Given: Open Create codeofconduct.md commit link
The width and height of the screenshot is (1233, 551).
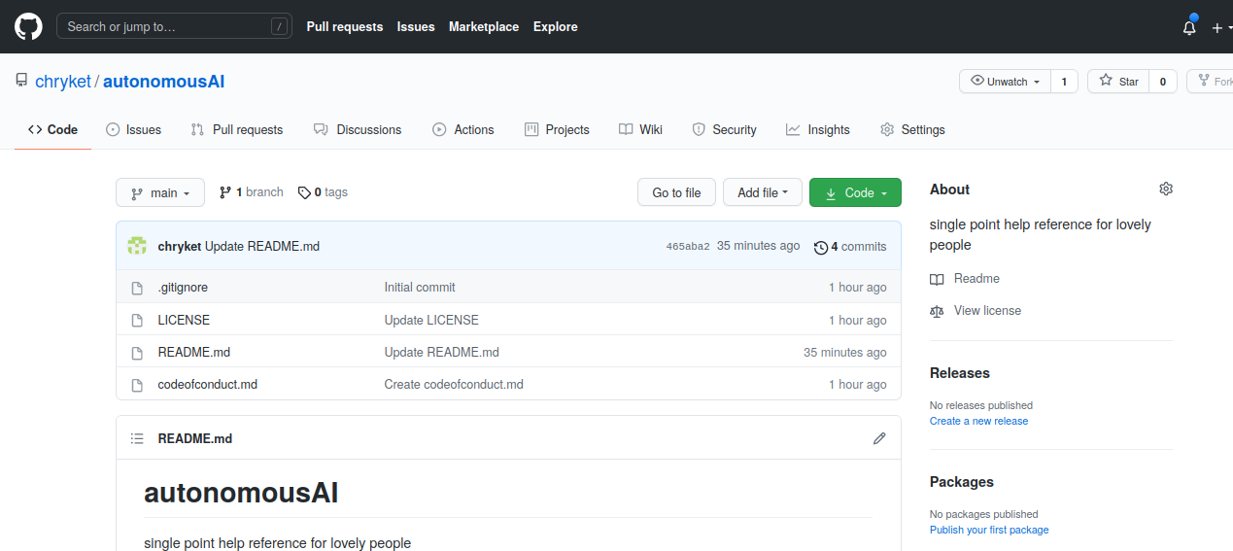Looking at the screenshot, I should [x=454, y=384].
